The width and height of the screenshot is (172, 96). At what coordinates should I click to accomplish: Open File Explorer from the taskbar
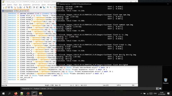pyautogui.click(x=41, y=94)
